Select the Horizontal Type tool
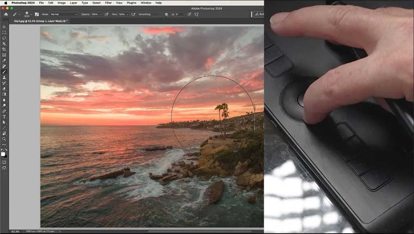 click(x=4, y=117)
